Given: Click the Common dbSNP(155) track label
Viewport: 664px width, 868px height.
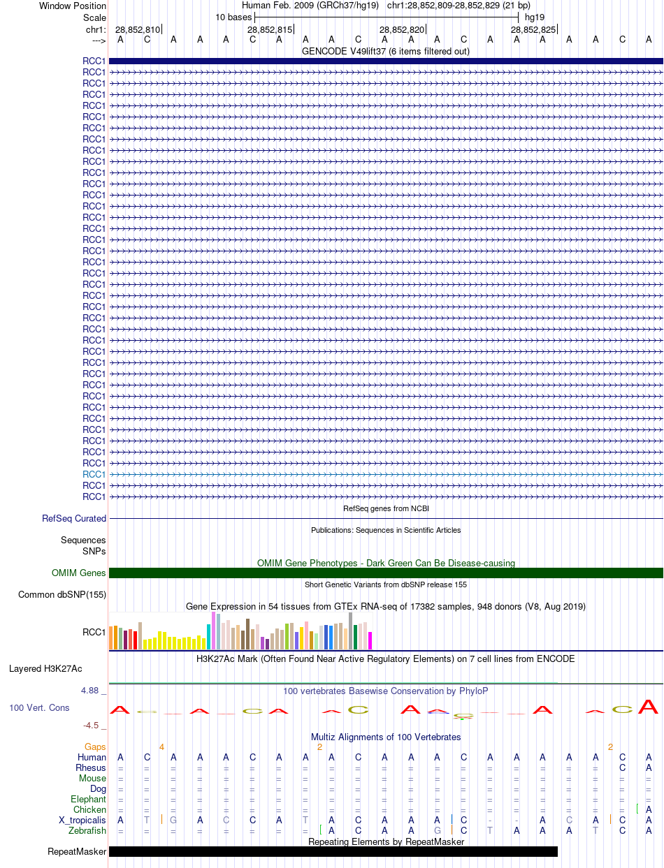Looking at the screenshot, I should pyautogui.click(x=62, y=595).
